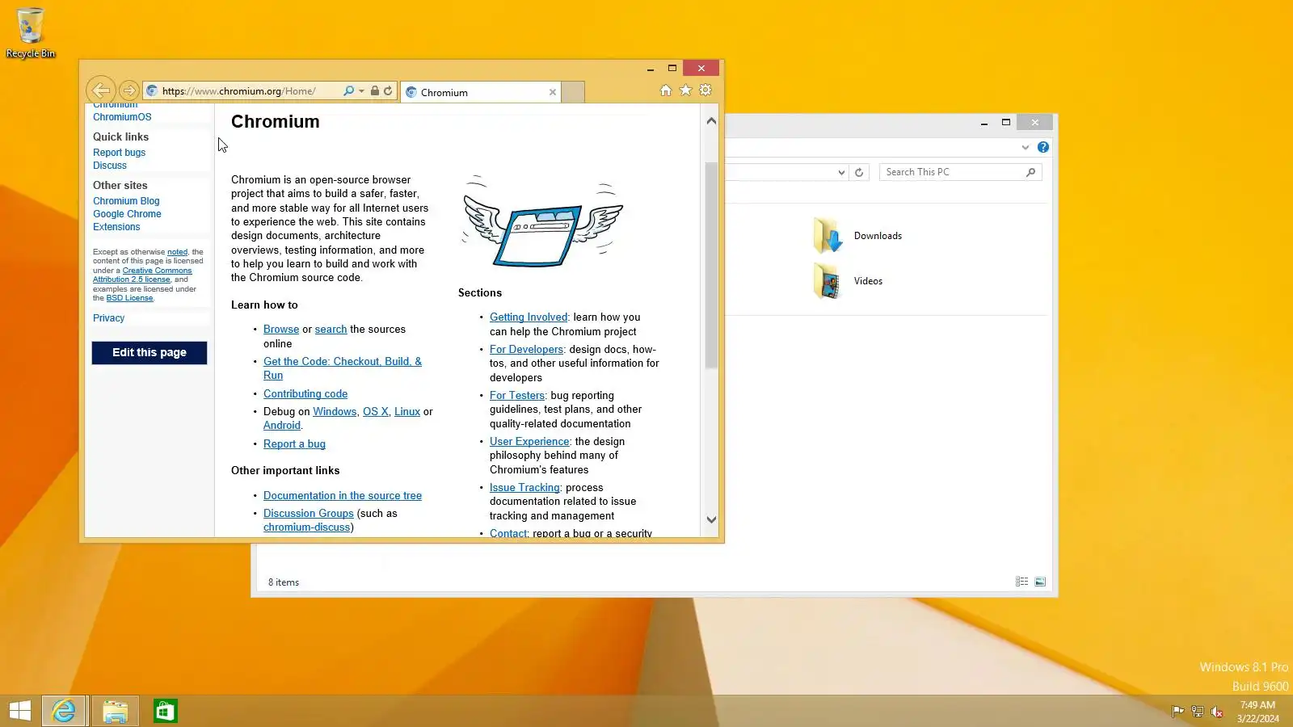This screenshot has height=727, width=1293.
Task: Click the muted volume tray icon
Action: pyautogui.click(x=1217, y=712)
